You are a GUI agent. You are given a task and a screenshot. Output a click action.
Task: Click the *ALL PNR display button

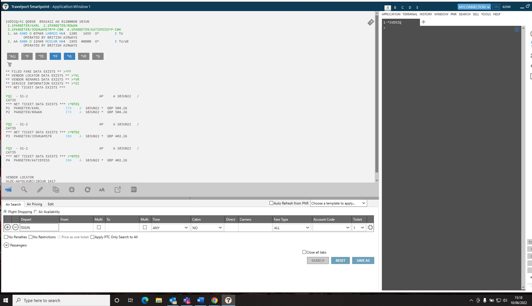pos(13,56)
